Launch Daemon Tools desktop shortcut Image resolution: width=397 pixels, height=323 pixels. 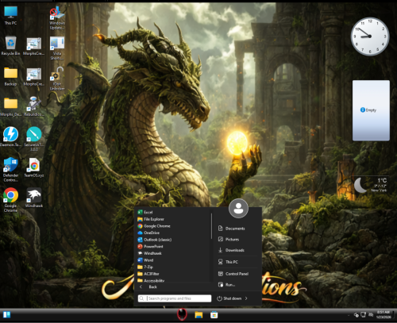pyautogui.click(x=10, y=137)
